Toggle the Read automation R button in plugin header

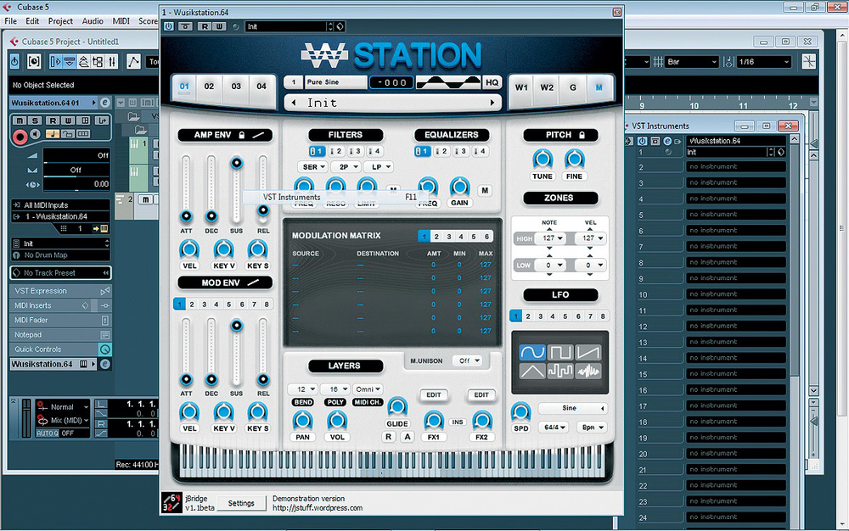coord(205,26)
